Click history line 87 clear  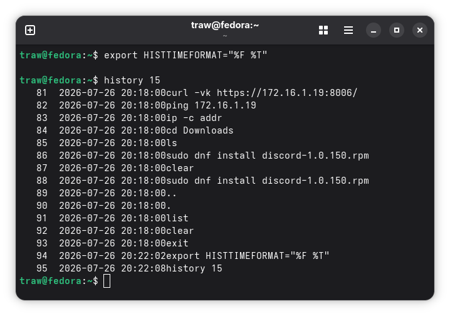[115, 168]
